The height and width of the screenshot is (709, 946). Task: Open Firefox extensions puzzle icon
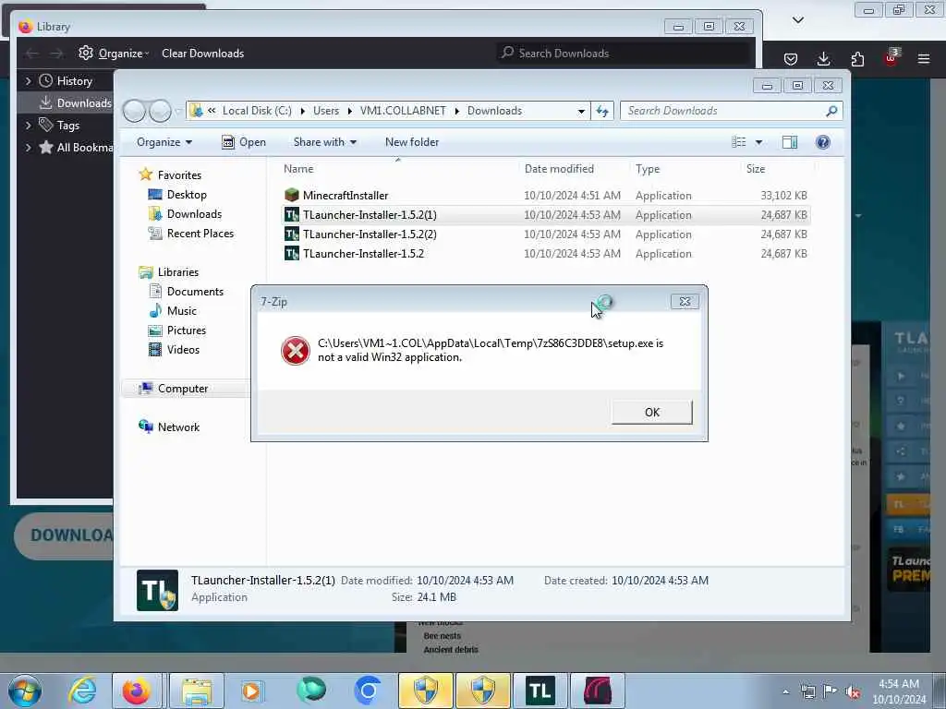click(857, 58)
